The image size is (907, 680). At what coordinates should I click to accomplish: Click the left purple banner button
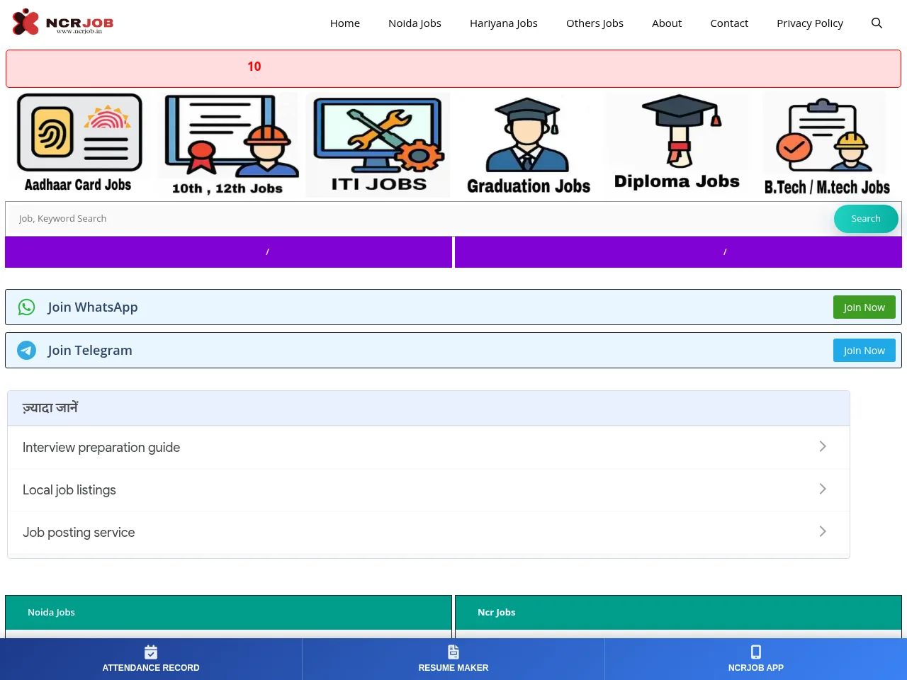coord(228,252)
